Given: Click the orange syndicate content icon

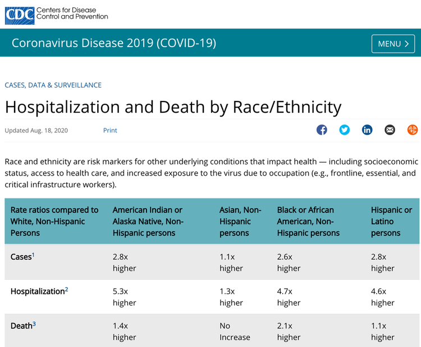Looking at the screenshot, I should point(413,130).
